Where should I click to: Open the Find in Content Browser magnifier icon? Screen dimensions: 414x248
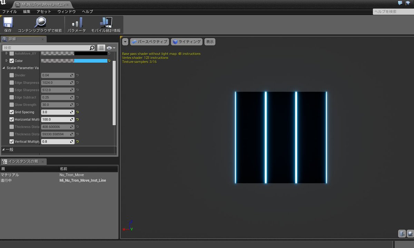pos(40,22)
